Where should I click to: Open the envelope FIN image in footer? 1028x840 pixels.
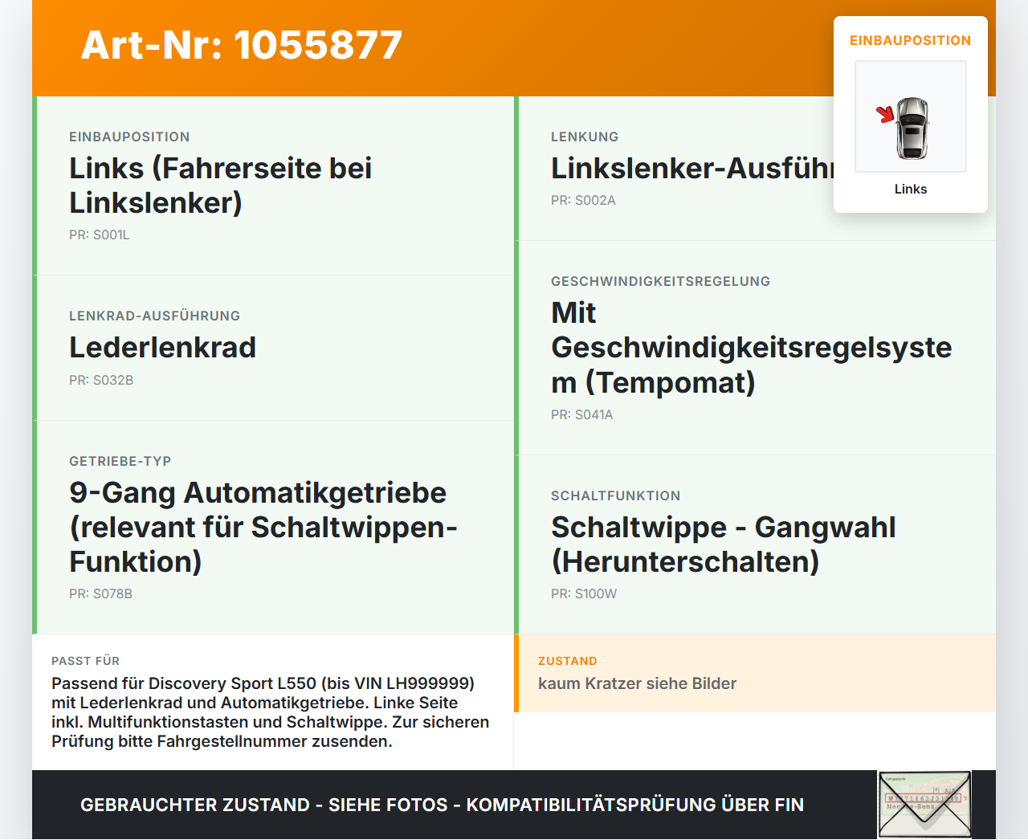point(924,805)
